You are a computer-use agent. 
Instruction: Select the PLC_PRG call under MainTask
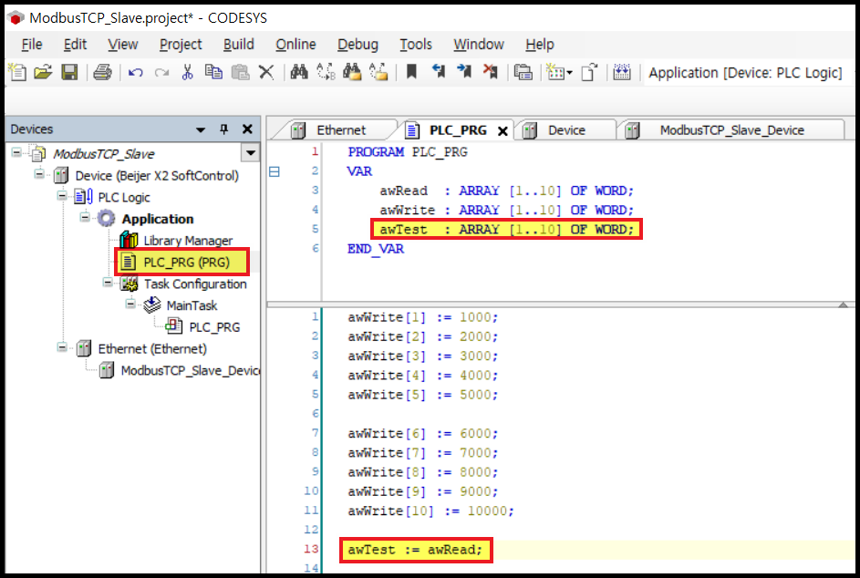pos(214,327)
